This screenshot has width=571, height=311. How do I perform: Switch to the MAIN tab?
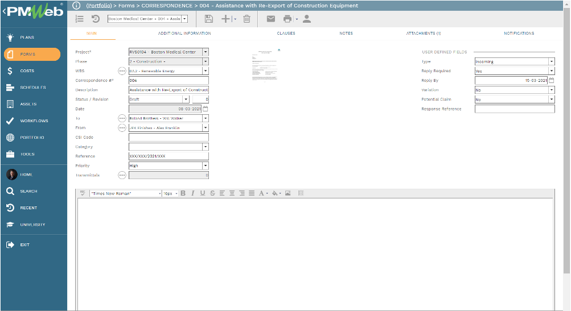pos(92,33)
